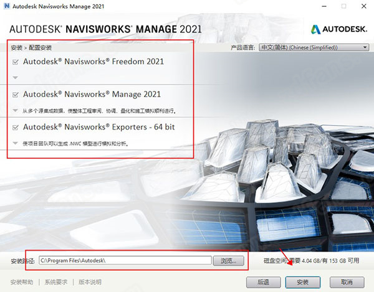Close the installer window
The width and height of the screenshot is (374, 292).
point(364,6)
